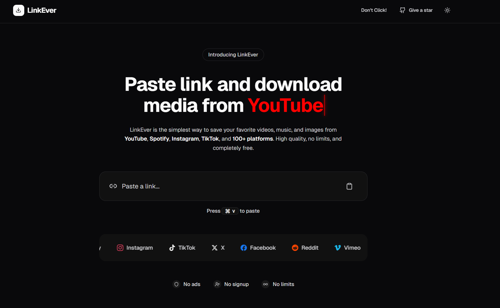The height and width of the screenshot is (308, 500).
Task: Open the "Give a star" link
Action: pos(420,10)
